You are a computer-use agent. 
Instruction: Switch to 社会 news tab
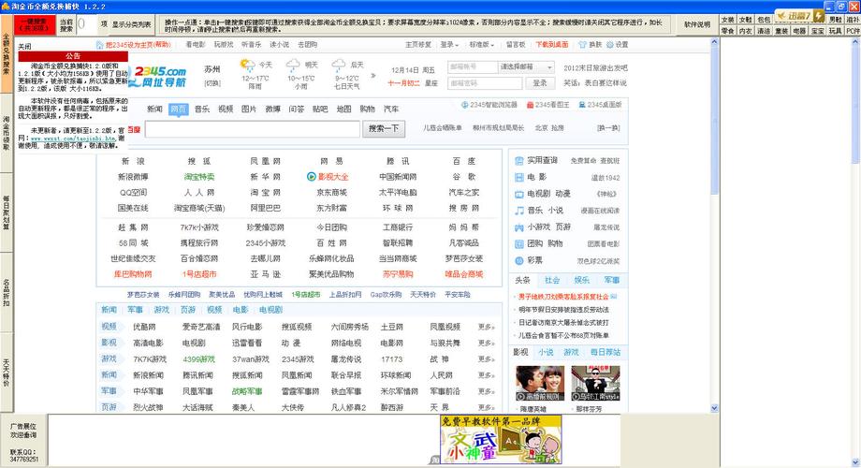pos(552,280)
